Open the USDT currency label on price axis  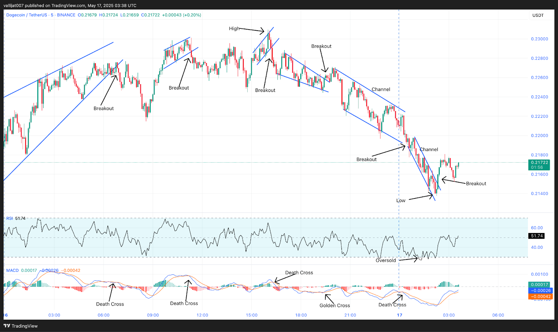click(x=538, y=15)
